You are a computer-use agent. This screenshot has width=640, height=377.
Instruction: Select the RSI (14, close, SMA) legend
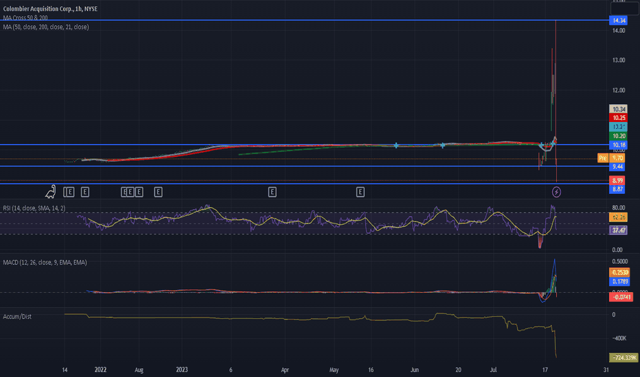(x=34, y=208)
